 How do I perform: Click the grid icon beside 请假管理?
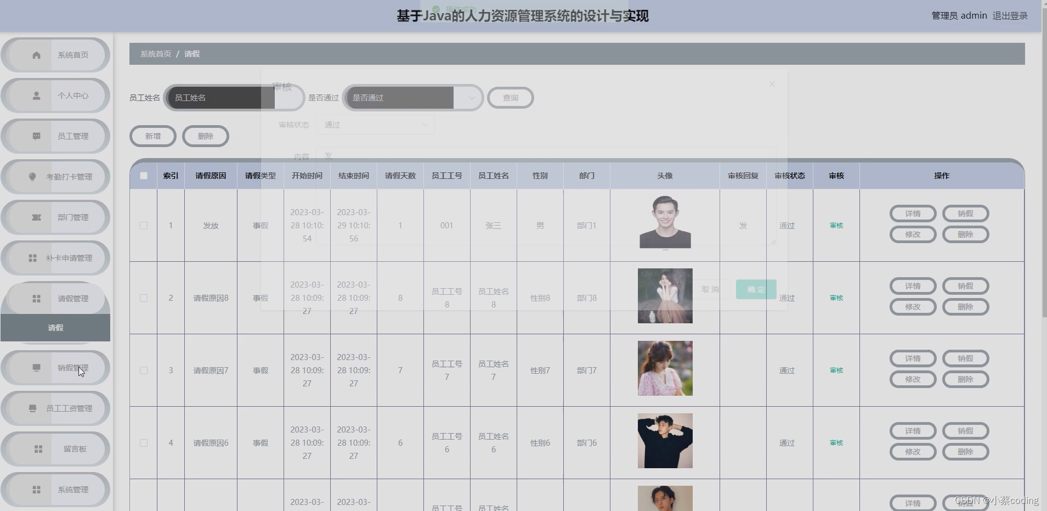[36, 299]
